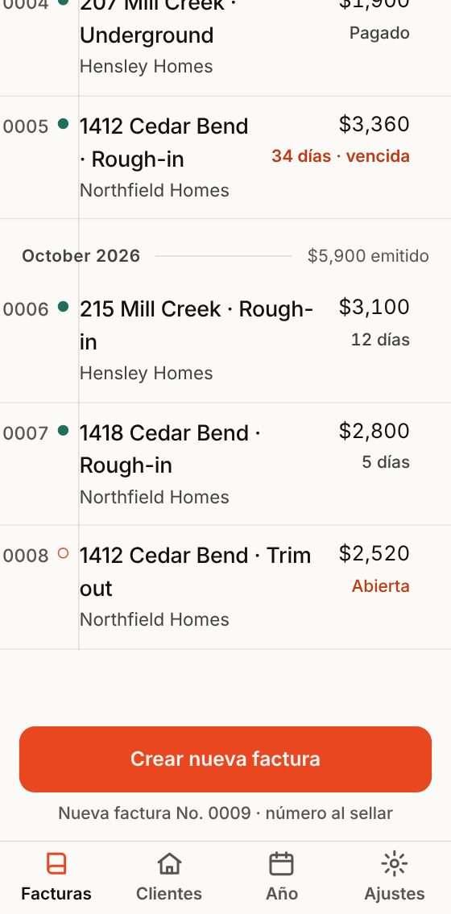Open invoice 215 Mill Creek · Rough-in
The width and height of the screenshot is (451, 914).
tap(225, 341)
